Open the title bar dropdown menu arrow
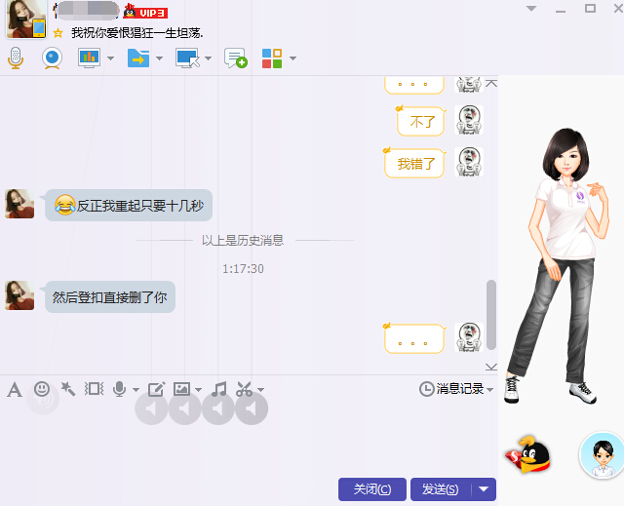 (x=530, y=9)
